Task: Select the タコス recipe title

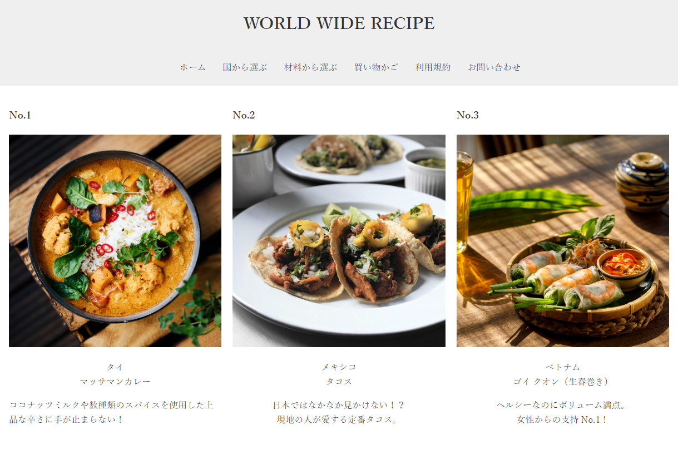Action: (339, 382)
